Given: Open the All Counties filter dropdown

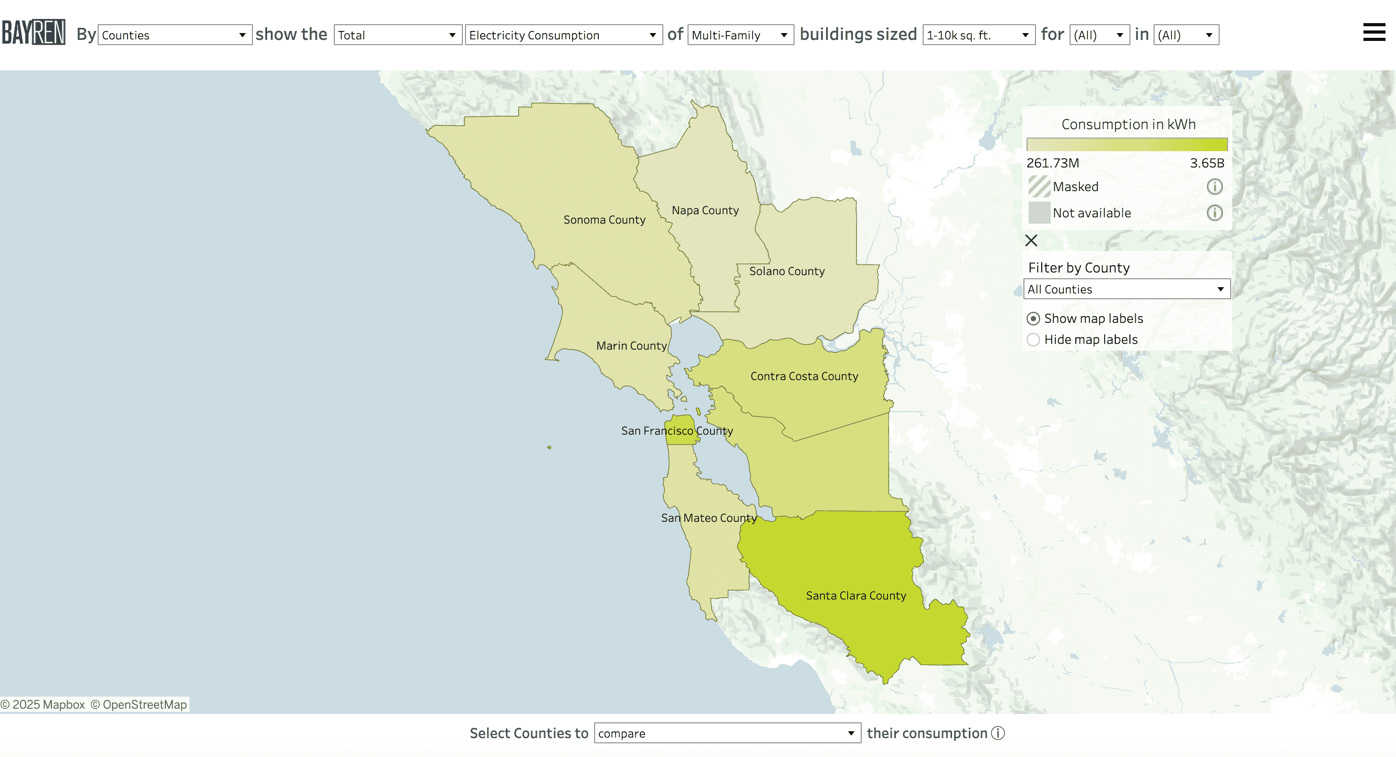Looking at the screenshot, I should (x=1127, y=289).
